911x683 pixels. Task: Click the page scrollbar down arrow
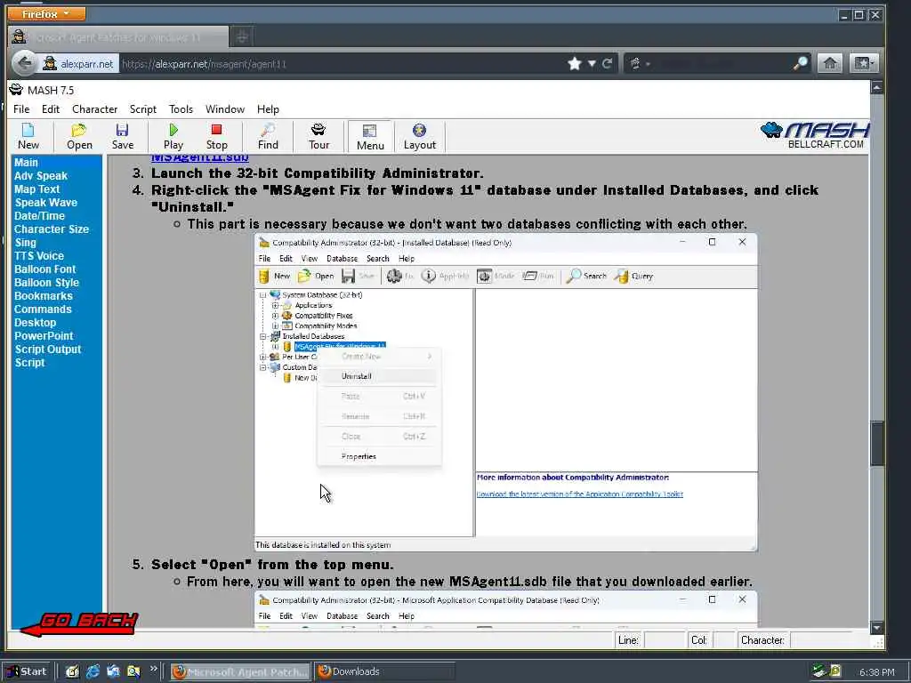[876, 628]
